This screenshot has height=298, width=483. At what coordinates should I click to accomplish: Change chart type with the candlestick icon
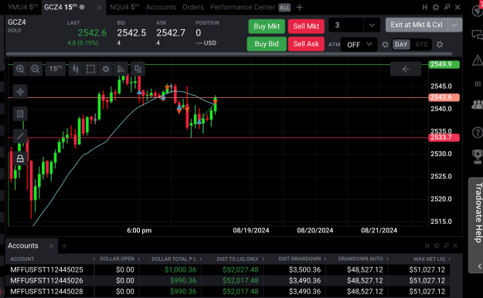76,69
